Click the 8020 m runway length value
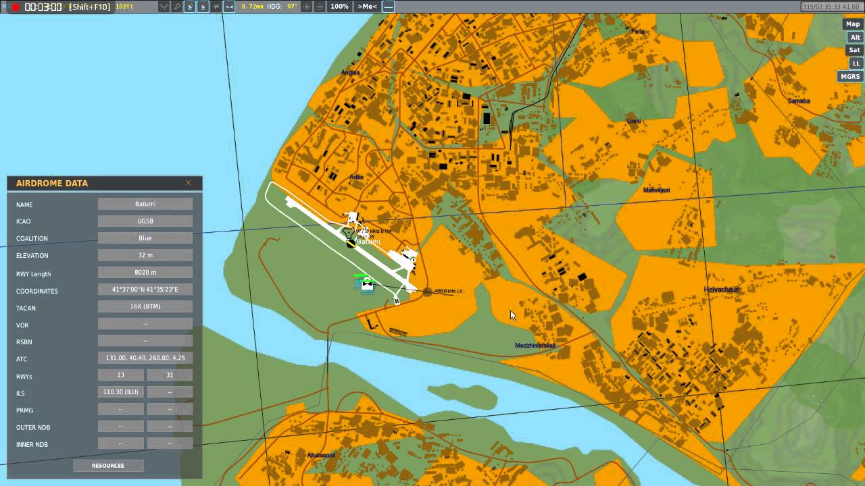 point(145,272)
